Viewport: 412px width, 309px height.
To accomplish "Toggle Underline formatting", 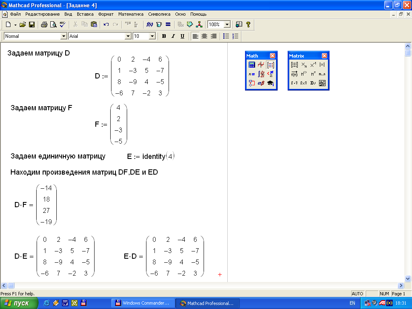I will coord(182,36).
